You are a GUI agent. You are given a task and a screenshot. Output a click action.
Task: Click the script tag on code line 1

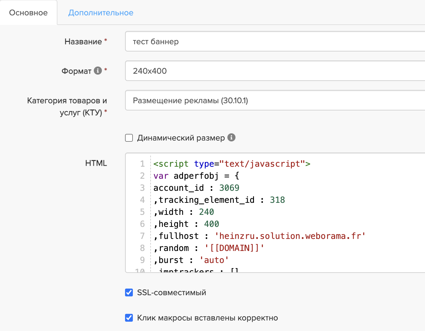tap(171, 164)
